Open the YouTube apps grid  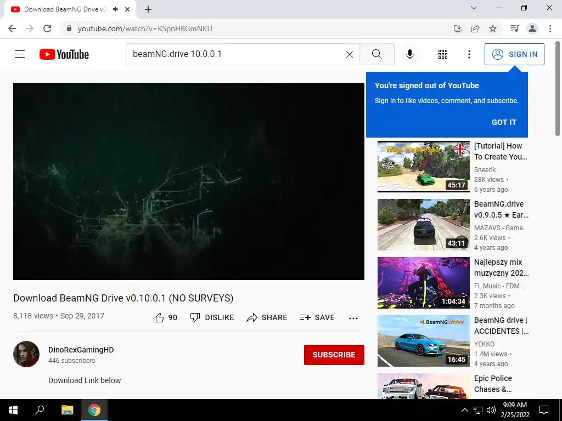click(443, 54)
